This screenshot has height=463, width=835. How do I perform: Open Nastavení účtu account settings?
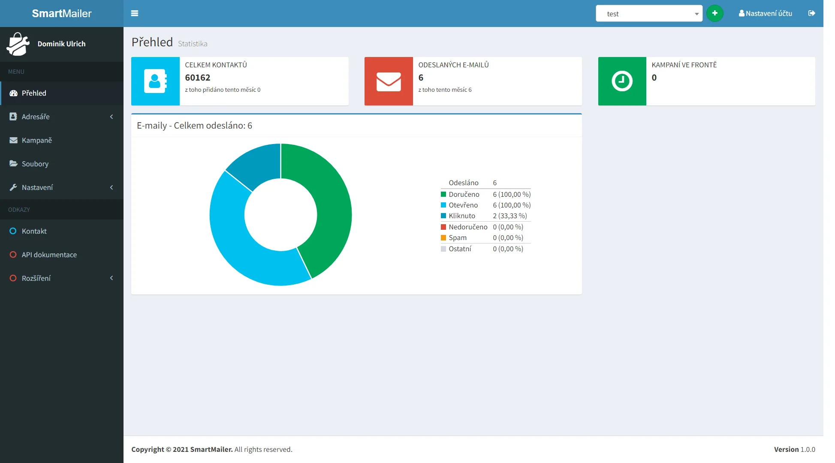point(765,13)
